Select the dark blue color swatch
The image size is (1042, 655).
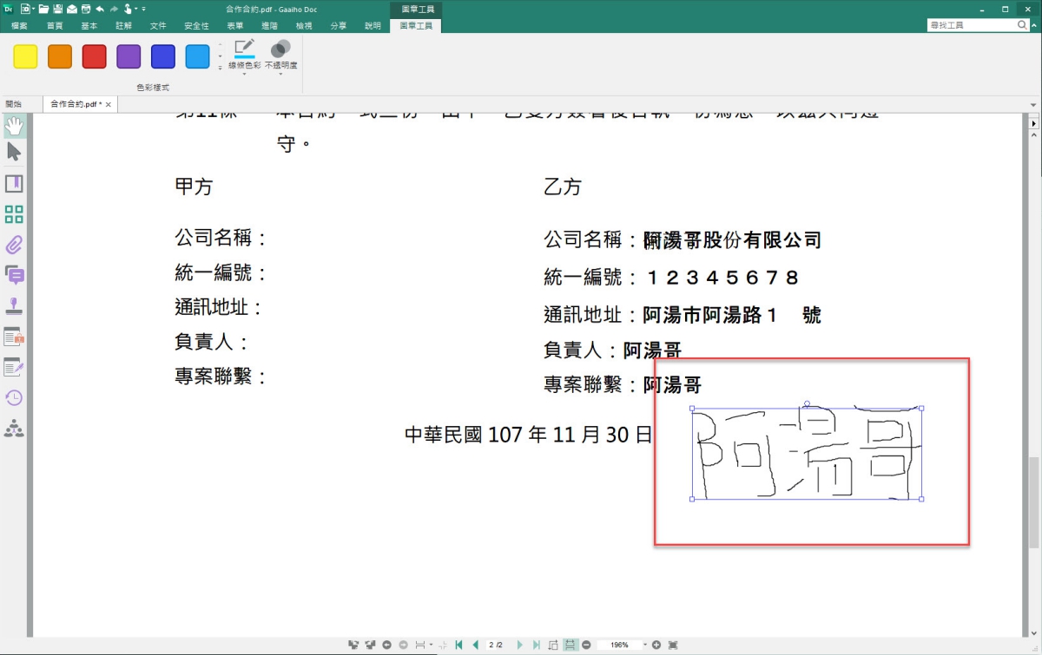[x=163, y=56]
